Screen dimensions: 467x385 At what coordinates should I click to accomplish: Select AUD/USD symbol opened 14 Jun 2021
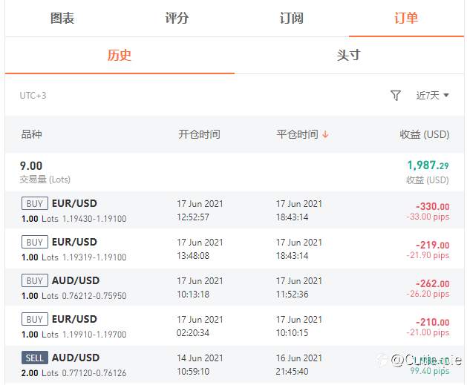[x=76, y=358]
